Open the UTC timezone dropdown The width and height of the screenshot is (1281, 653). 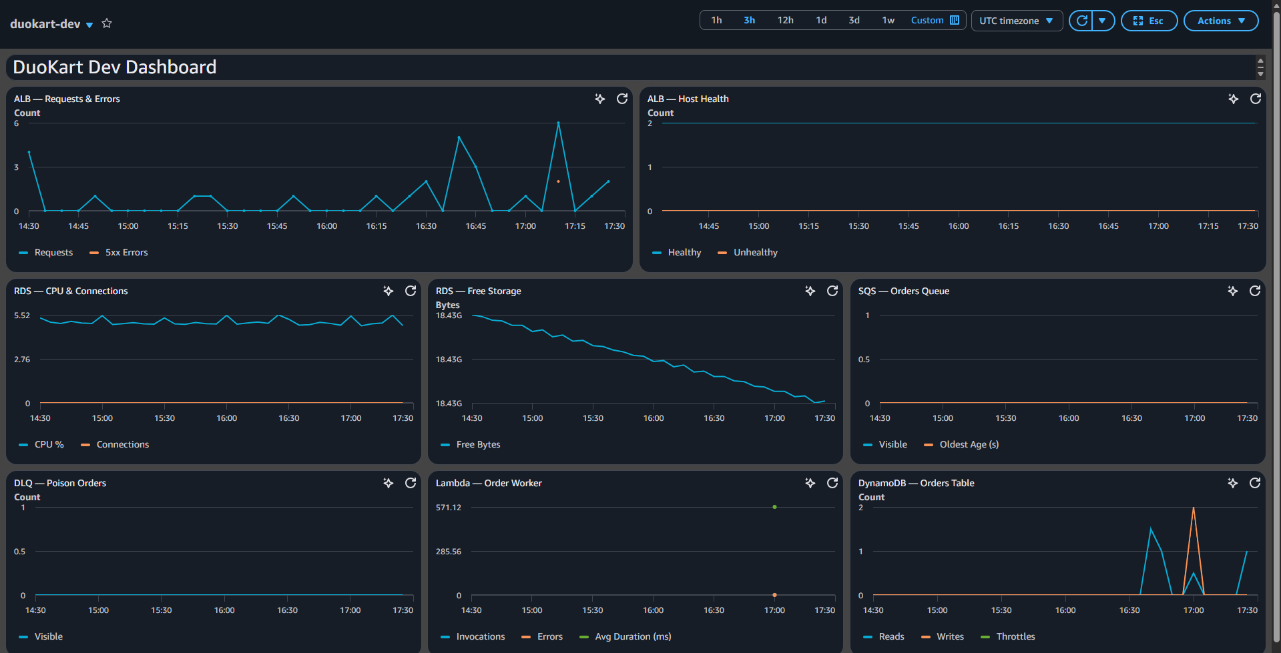point(1017,21)
